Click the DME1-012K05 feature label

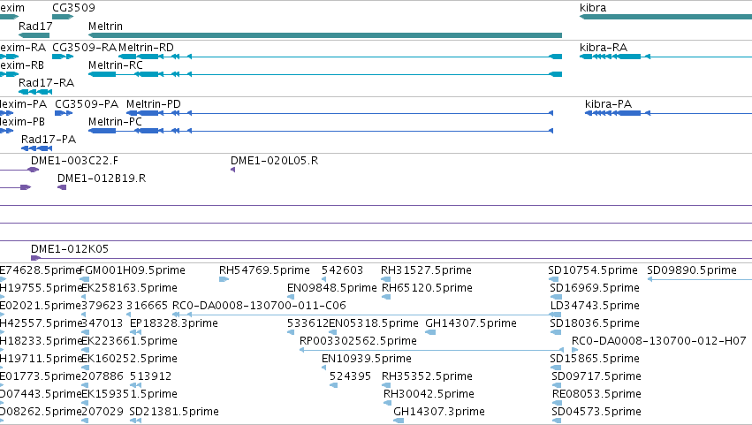(x=70, y=249)
